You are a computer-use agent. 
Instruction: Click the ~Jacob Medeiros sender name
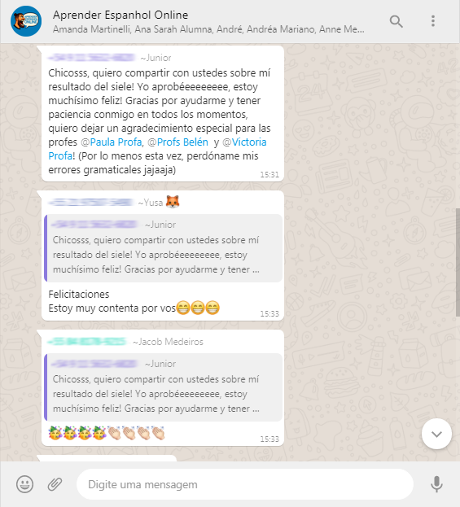pyautogui.click(x=168, y=342)
